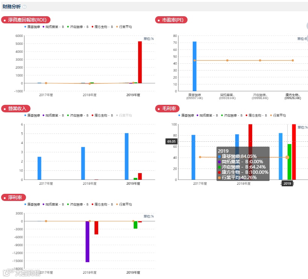Select the tall red 2019 bar in ROE chart
This screenshot has height=279, width=308.
tap(140, 62)
